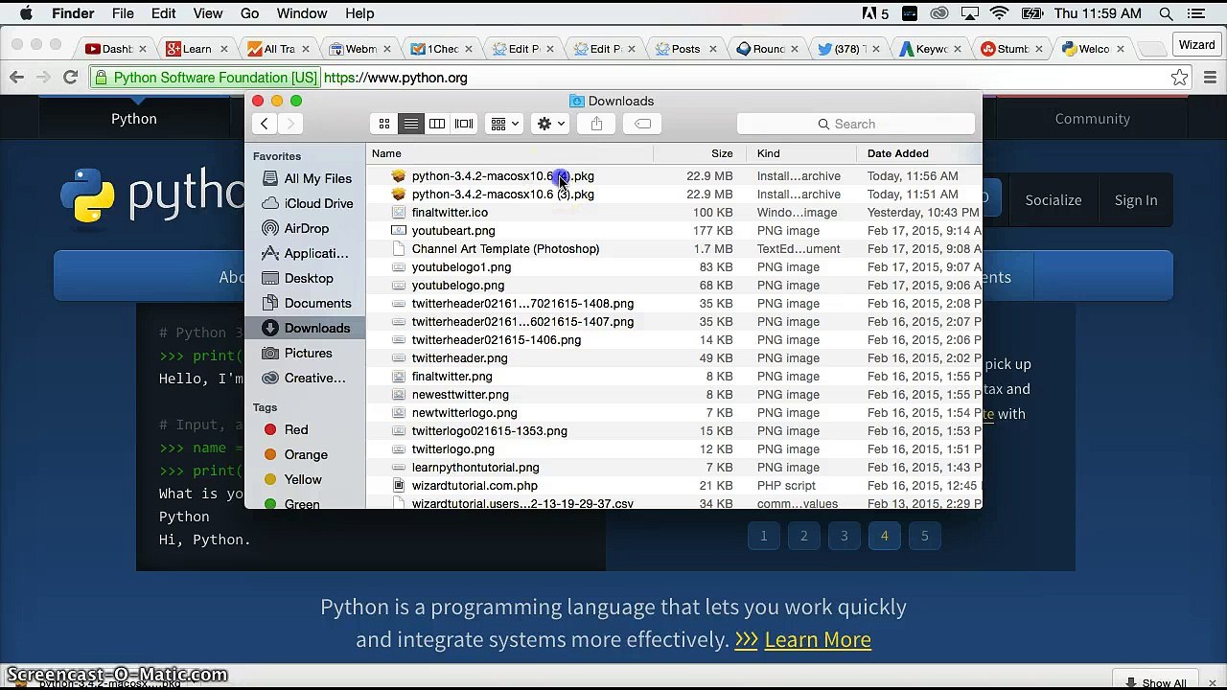This screenshot has width=1227, height=690.
Task: Switch to the Twitter (378) tab
Action: tap(846, 49)
